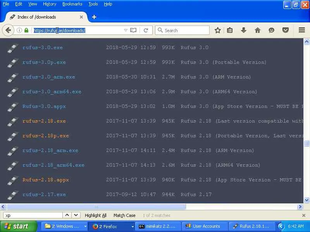Image resolution: width=310 pixels, height=232 pixels.
Task: Click the USB icon beside rufus-3.0_arm64.exe
Action: coord(13,92)
